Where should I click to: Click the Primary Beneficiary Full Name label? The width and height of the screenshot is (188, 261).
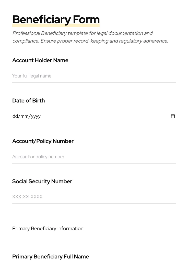(51, 256)
